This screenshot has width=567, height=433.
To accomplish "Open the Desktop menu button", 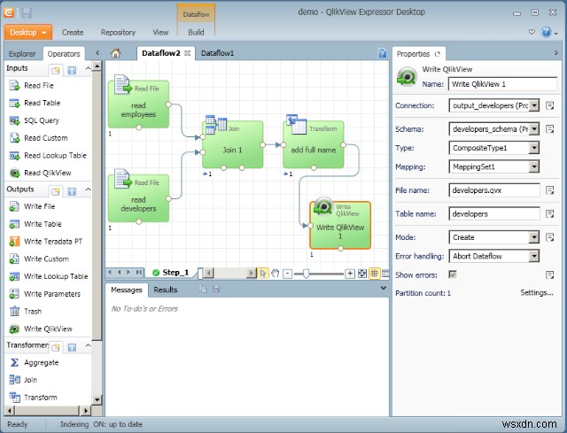I will 28,32.
